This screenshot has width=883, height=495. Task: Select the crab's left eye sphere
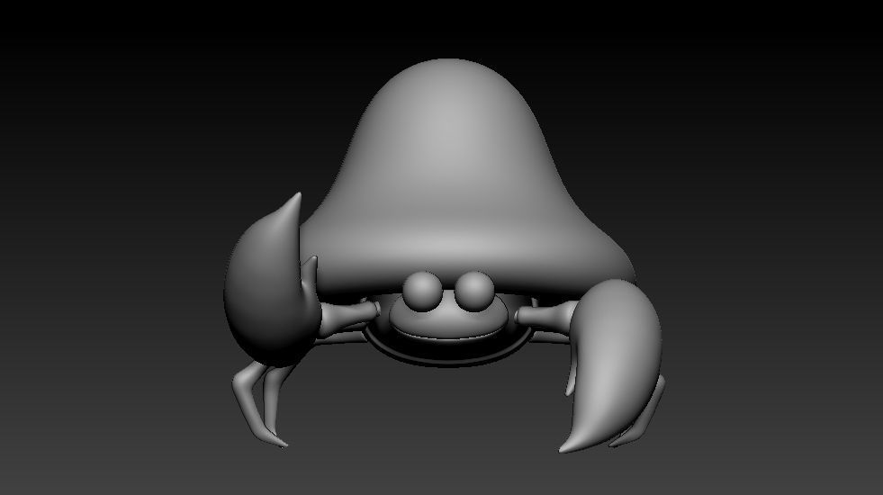point(422,291)
